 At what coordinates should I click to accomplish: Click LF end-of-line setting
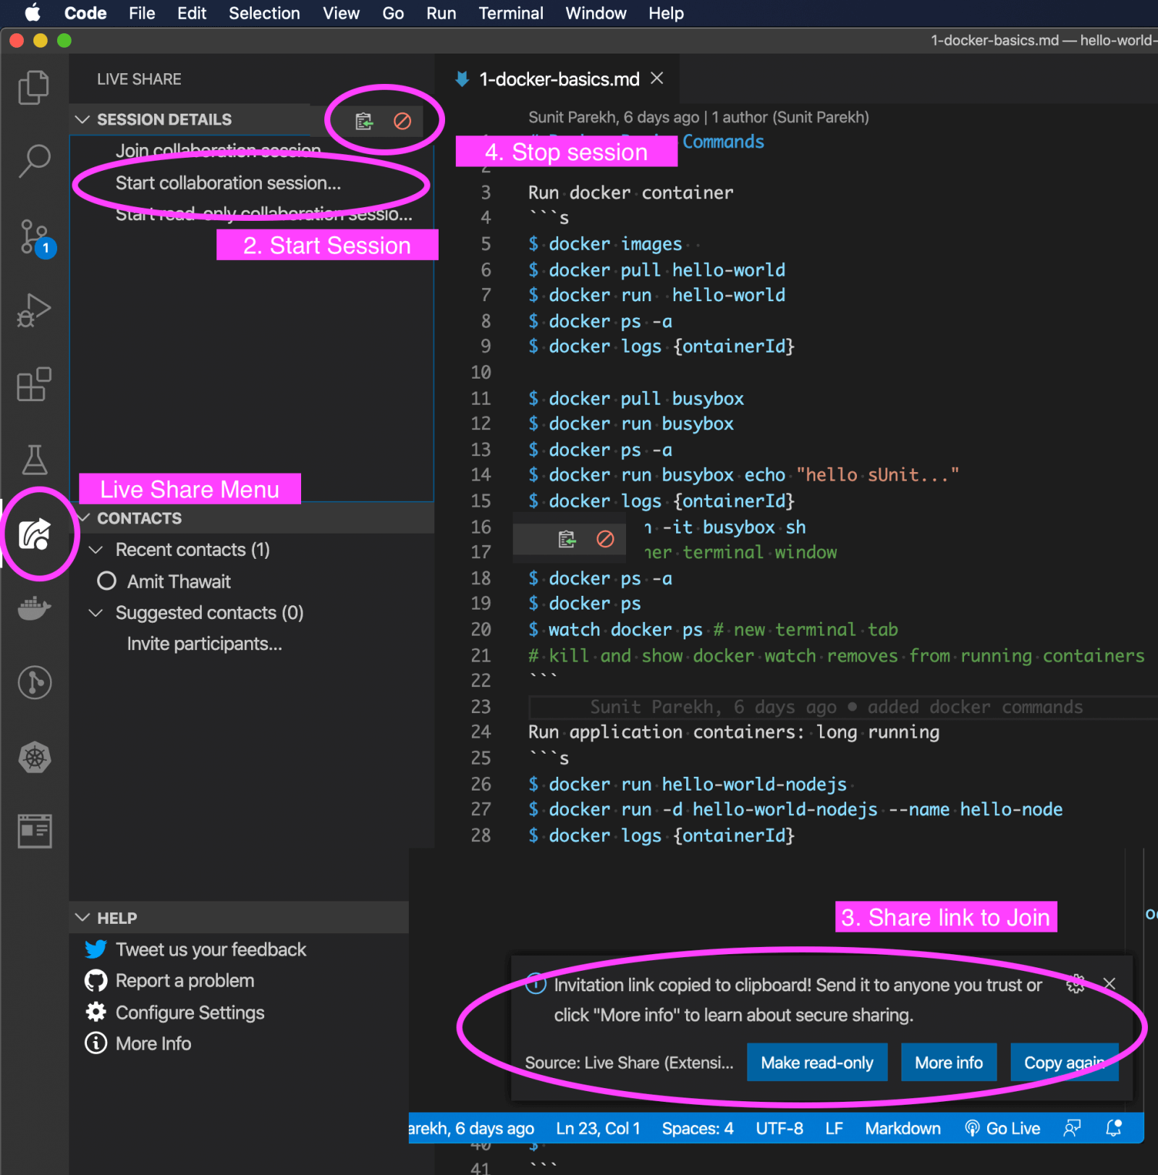tap(834, 1128)
